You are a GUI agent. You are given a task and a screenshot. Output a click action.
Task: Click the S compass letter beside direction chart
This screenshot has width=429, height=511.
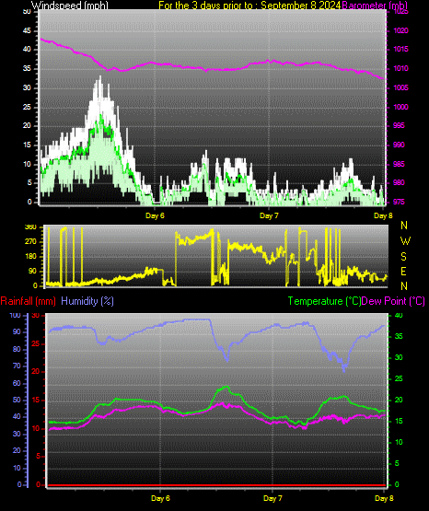[403, 257]
